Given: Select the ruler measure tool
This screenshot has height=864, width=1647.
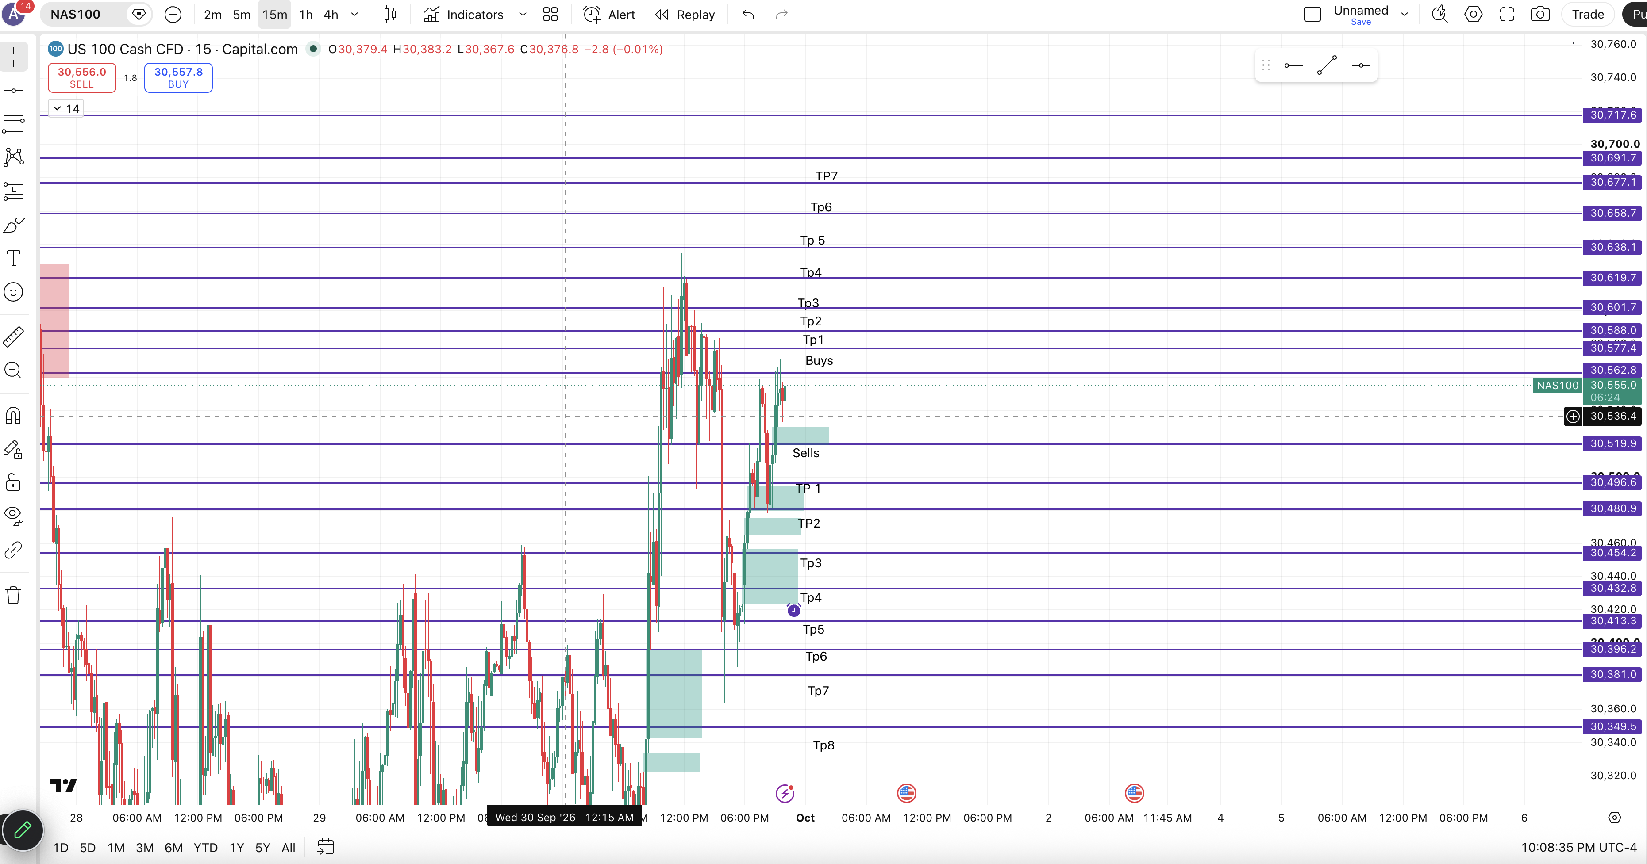Looking at the screenshot, I should tap(13, 337).
